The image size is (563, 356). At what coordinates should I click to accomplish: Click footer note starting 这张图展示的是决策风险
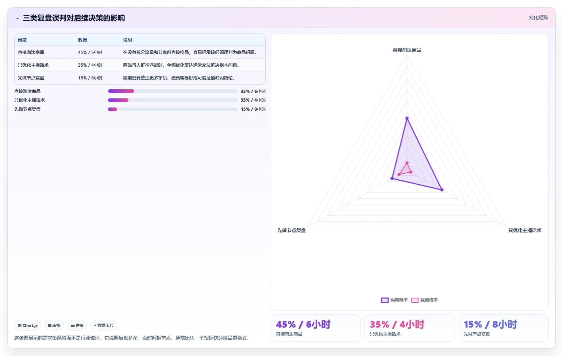coord(133,338)
